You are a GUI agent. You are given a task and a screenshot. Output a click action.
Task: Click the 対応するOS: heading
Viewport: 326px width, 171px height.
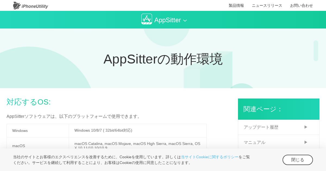point(29,102)
